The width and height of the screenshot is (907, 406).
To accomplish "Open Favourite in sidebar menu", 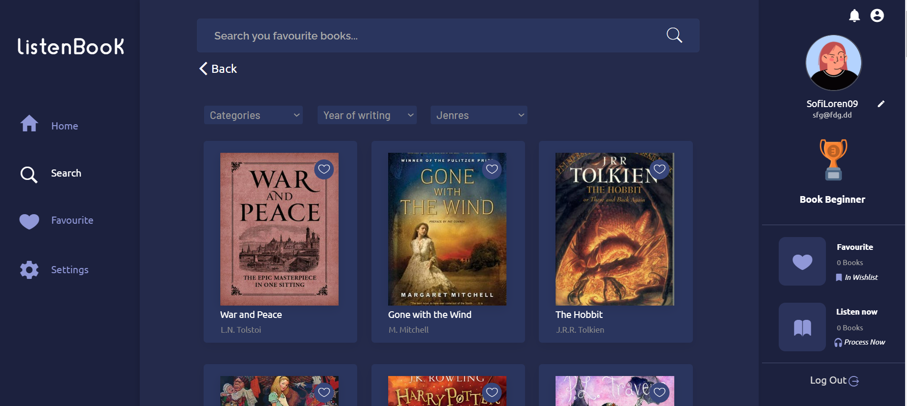I will (x=72, y=220).
